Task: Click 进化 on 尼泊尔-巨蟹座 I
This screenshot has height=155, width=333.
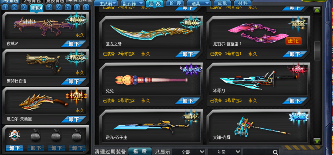Action: tap(294, 41)
